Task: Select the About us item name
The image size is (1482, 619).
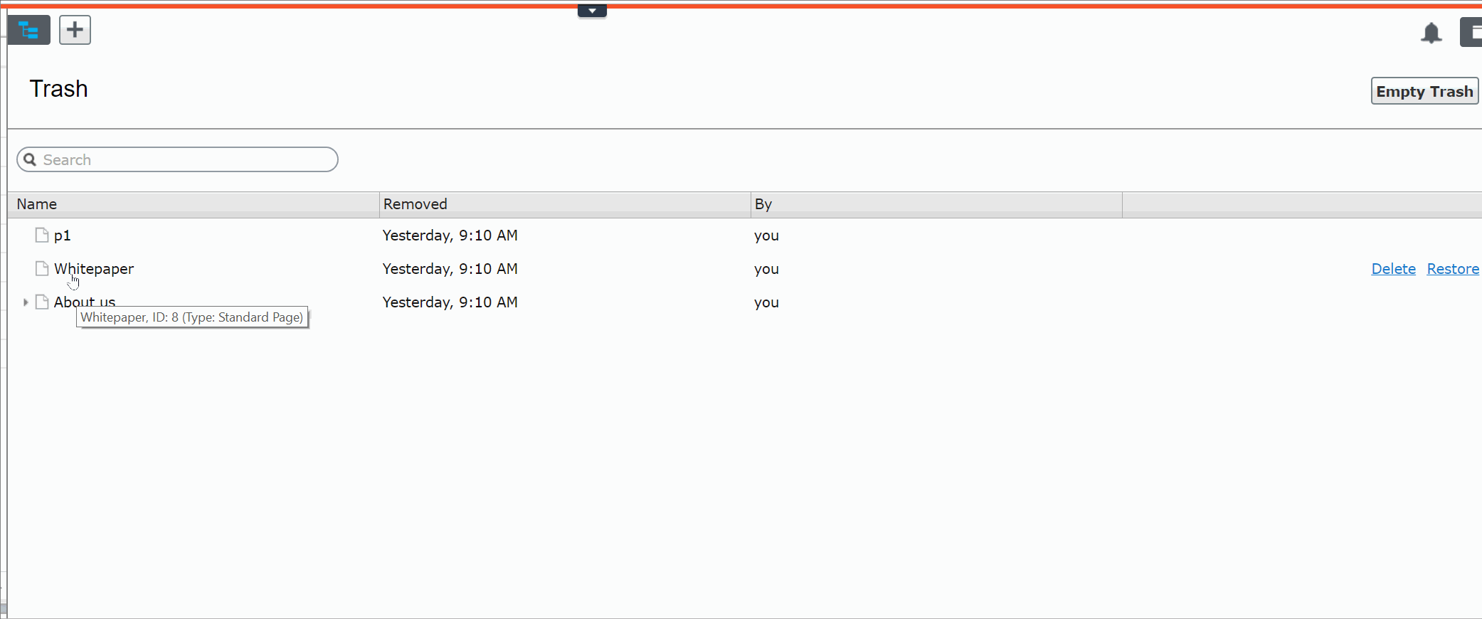Action: pos(85,302)
